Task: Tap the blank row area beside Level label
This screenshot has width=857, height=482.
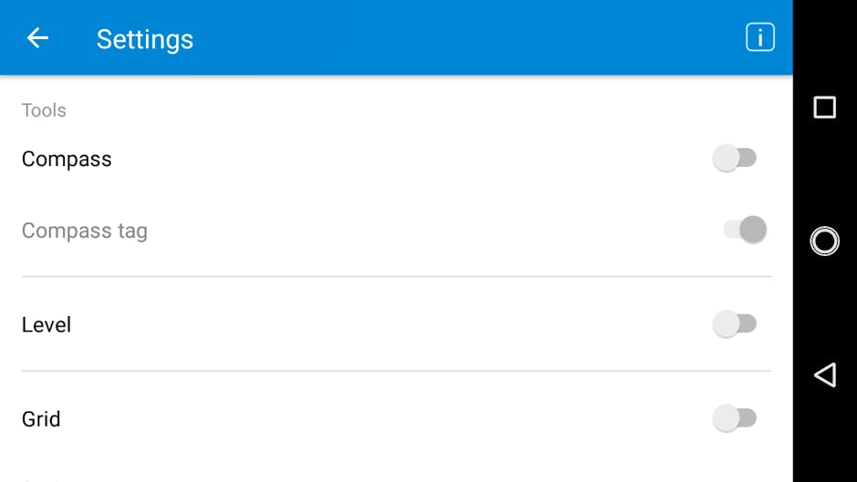Action: [x=365, y=324]
